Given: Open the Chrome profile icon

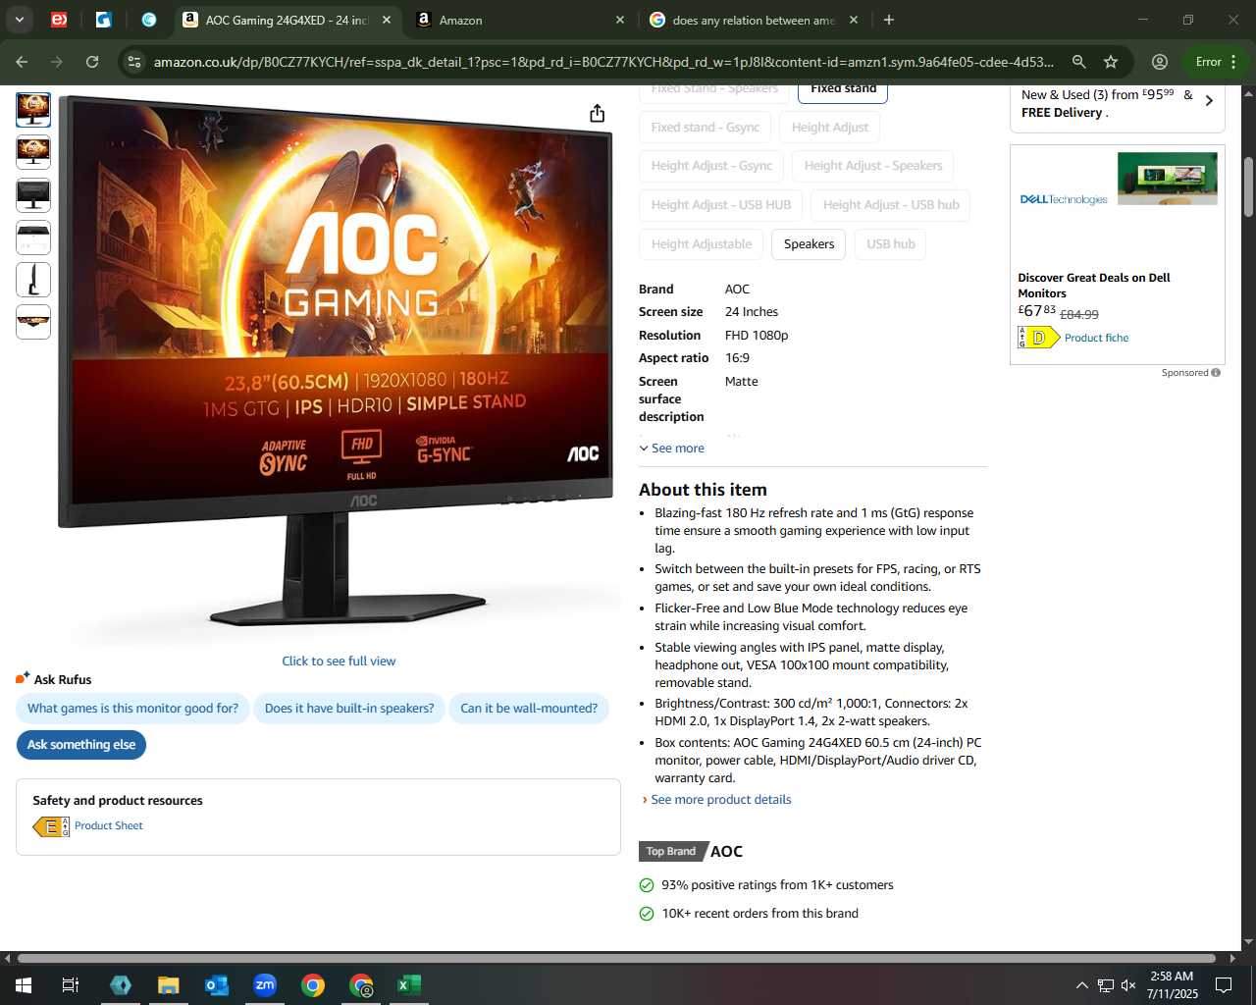Looking at the screenshot, I should (x=1159, y=62).
